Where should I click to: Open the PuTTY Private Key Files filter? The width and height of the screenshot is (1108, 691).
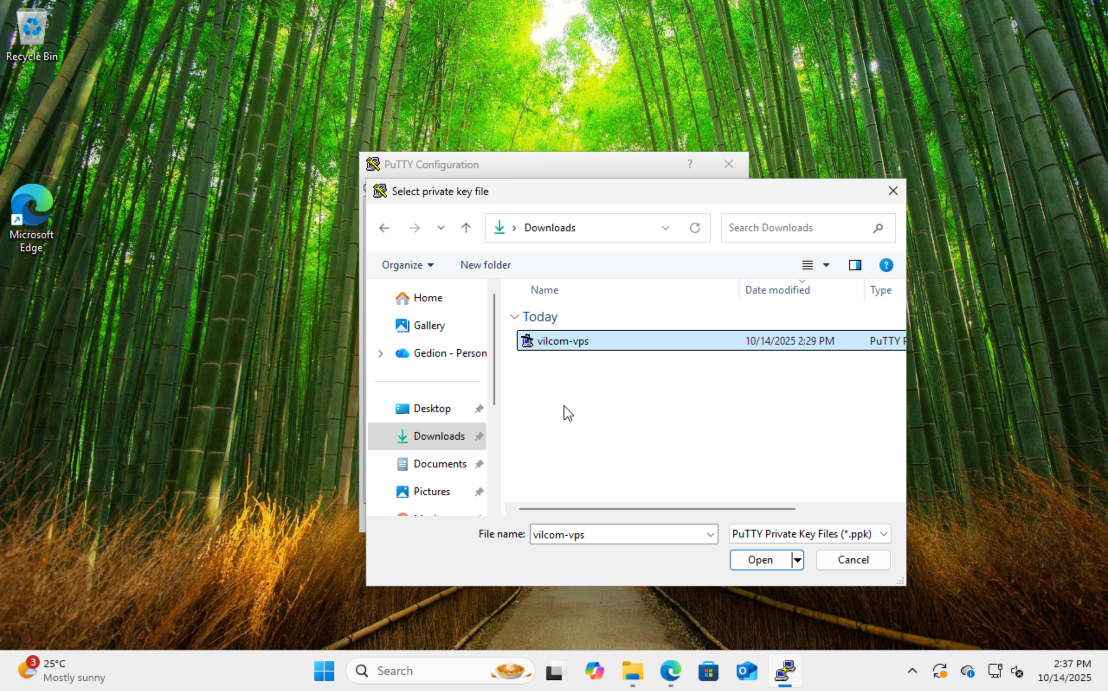pyautogui.click(x=809, y=534)
